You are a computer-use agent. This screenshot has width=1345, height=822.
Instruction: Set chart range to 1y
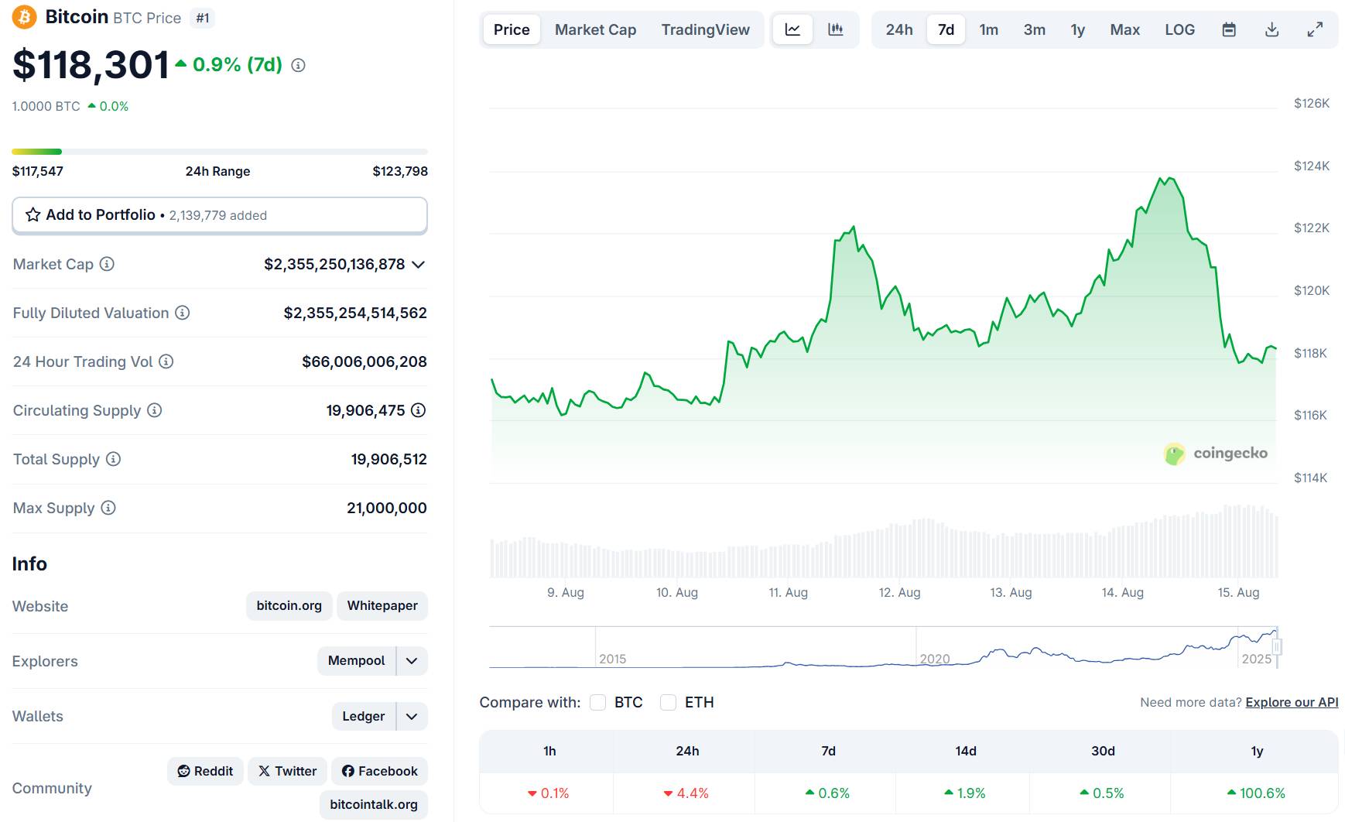click(1077, 29)
